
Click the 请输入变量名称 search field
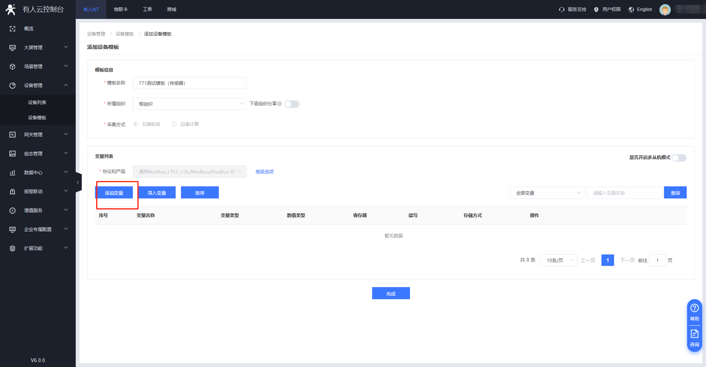[625, 193]
